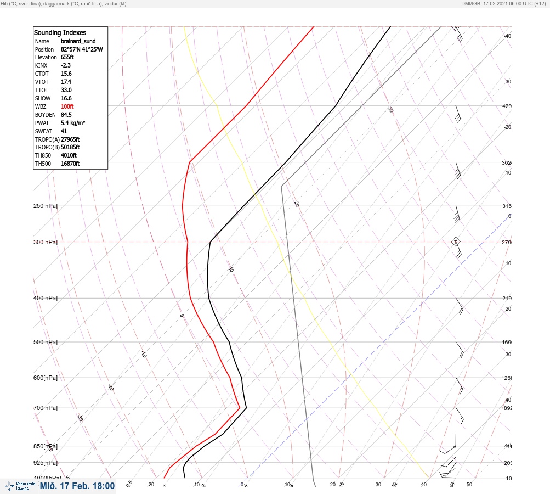Viewport: 550px width, 494px height.
Task: Click the temperature axis label -20
Action: coord(150,485)
